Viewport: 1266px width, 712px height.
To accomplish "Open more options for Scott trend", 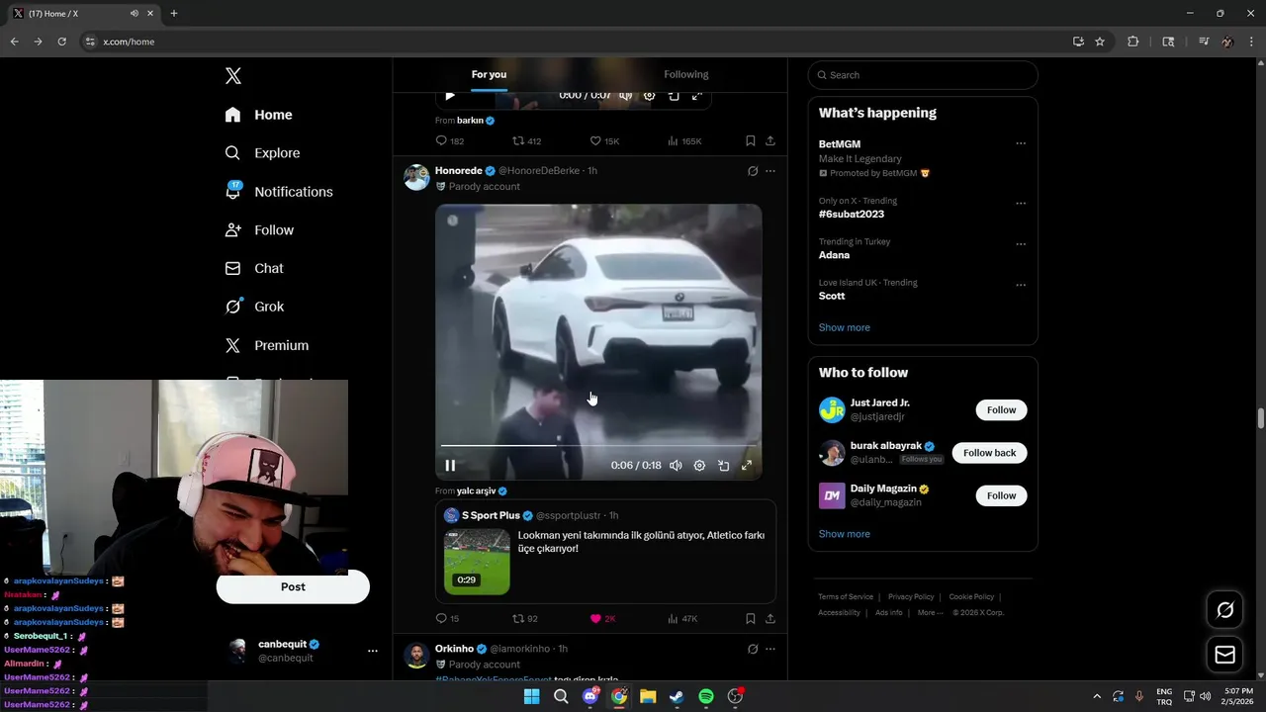I will point(1021,285).
